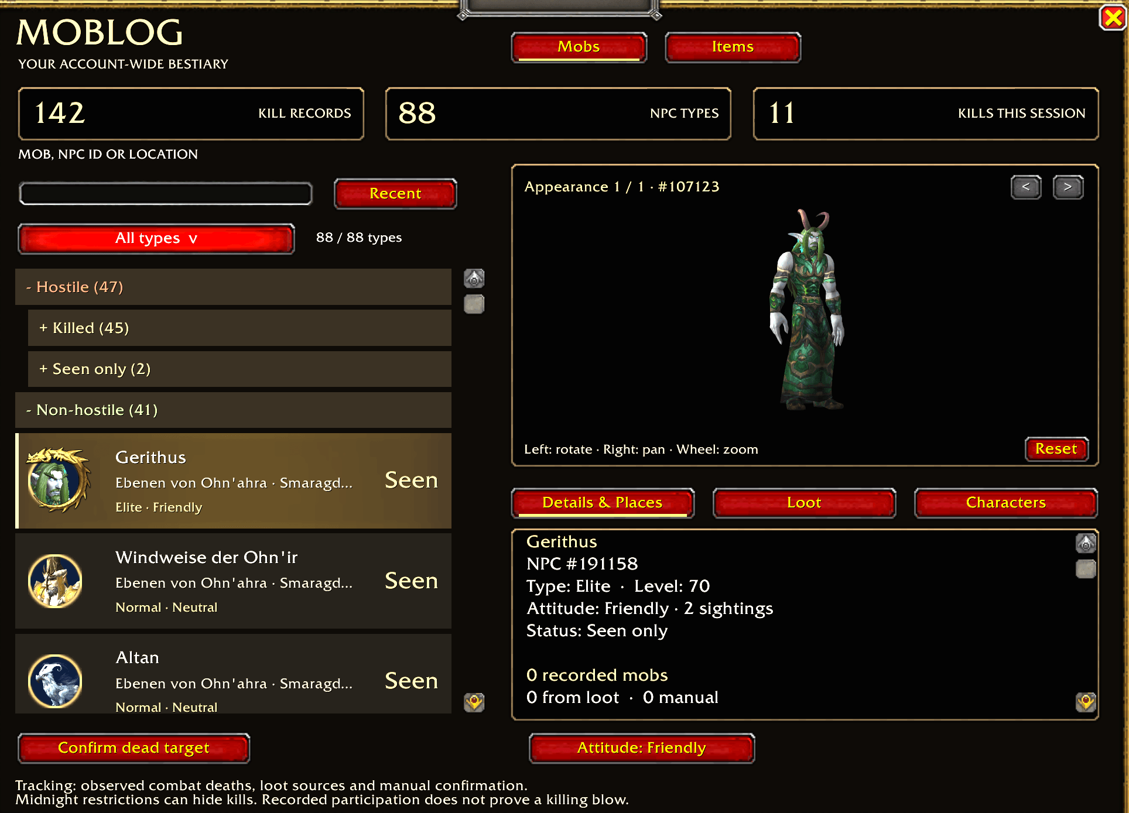The width and height of the screenshot is (1129, 813).
Task: Collapse the Hostile (47) group
Action: (233, 287)
